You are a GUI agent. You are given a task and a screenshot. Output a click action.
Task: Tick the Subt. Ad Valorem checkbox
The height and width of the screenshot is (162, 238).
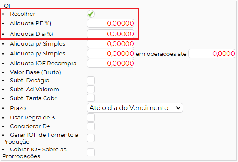91,89
